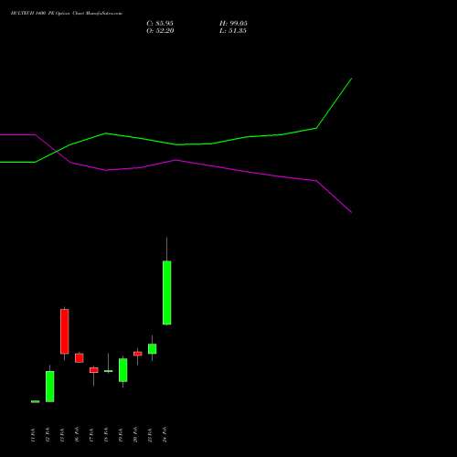Click the close value C: 85.95
This screenshot has width=457, height=457.
160,24
